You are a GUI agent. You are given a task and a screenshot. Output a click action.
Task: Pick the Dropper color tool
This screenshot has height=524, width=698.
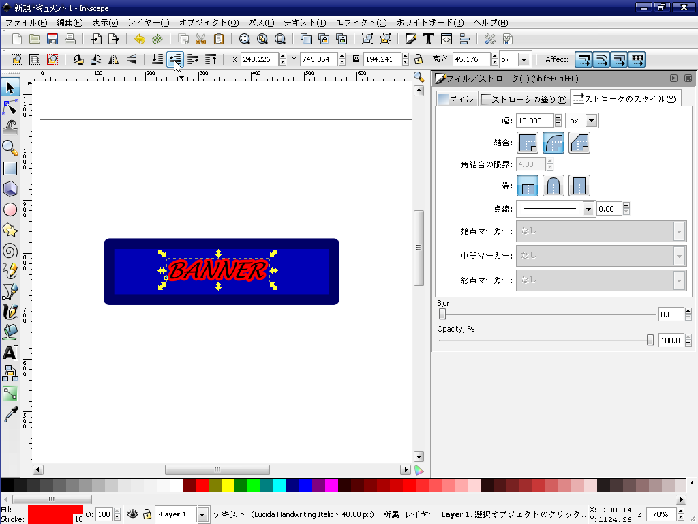pyautogui.click(x=10, y=414)
